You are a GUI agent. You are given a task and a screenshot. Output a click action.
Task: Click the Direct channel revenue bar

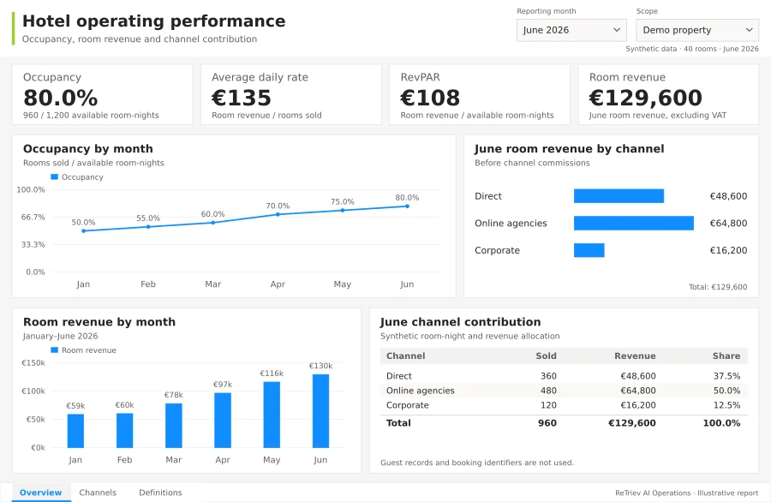(x=619, y=195)
